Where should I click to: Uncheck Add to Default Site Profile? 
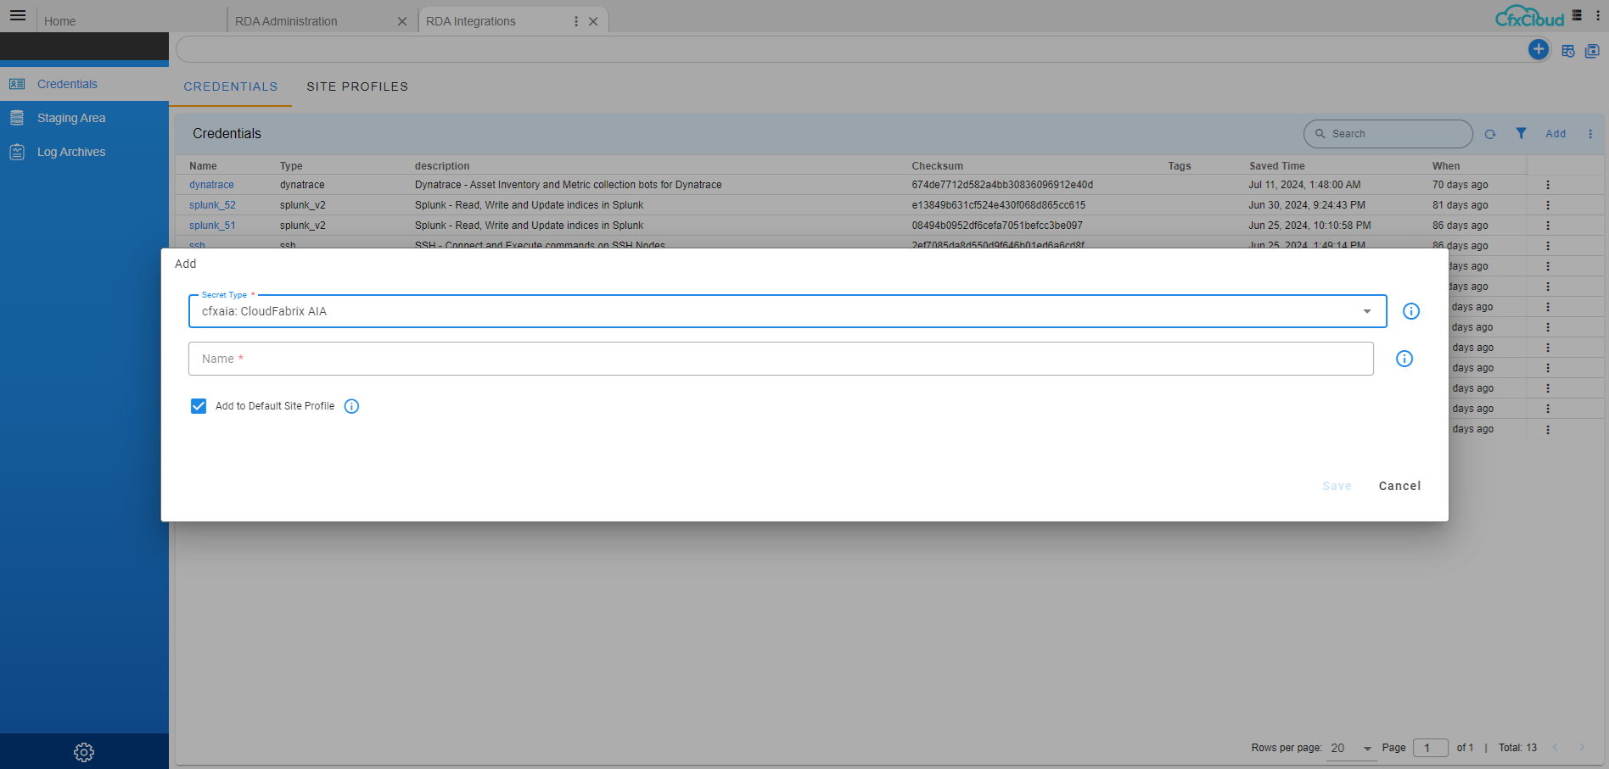click(199, 406)
